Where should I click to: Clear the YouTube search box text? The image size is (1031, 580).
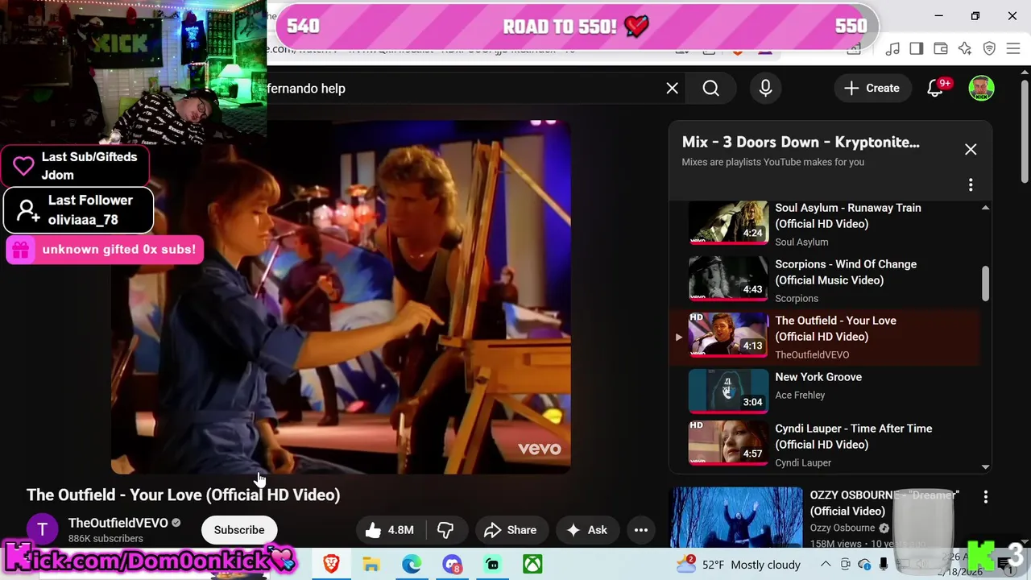(x=673, y=89)
